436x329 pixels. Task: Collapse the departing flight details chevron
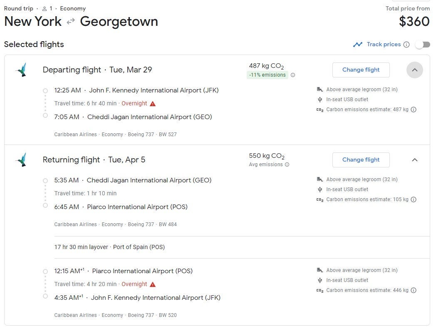[414, 70]
